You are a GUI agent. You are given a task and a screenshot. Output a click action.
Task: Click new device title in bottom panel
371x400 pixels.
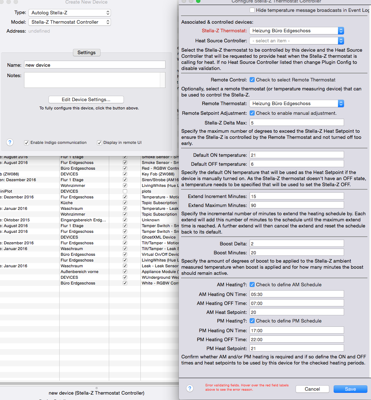[x=97, y=393]
